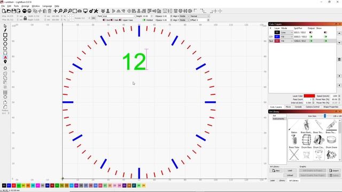Image resolution: width=342 pixels, height=192 pixels.
Task: Toggle the Welded text switch
Action: tap(144, 20)
